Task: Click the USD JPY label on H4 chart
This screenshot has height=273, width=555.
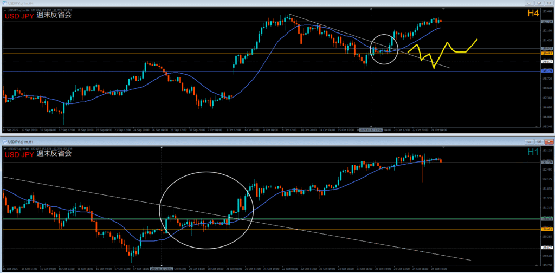Action: tap(20, 15)
